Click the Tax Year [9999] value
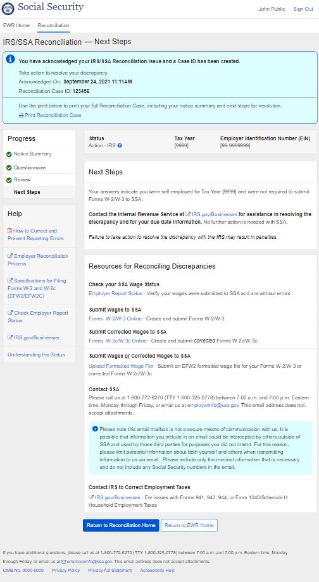This screenshot has height=582, width=319. tap(182, 145)
